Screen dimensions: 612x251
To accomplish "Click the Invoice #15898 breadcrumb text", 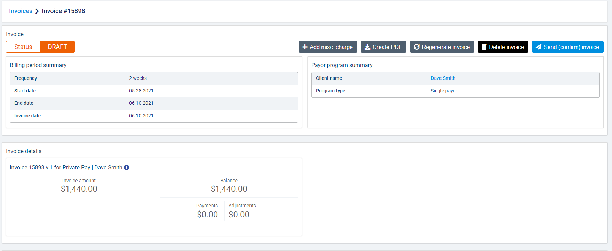I will (x=63, y=11).
